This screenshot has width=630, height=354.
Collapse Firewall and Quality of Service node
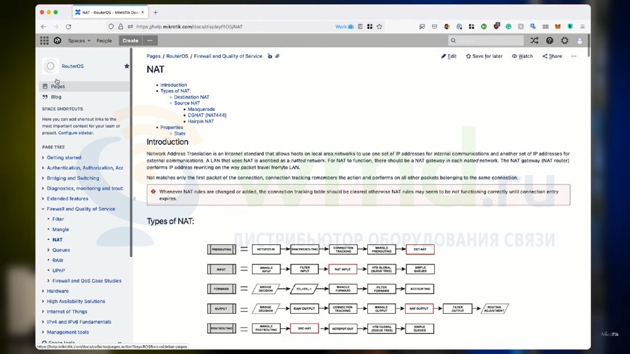click(x=43, y=209)
